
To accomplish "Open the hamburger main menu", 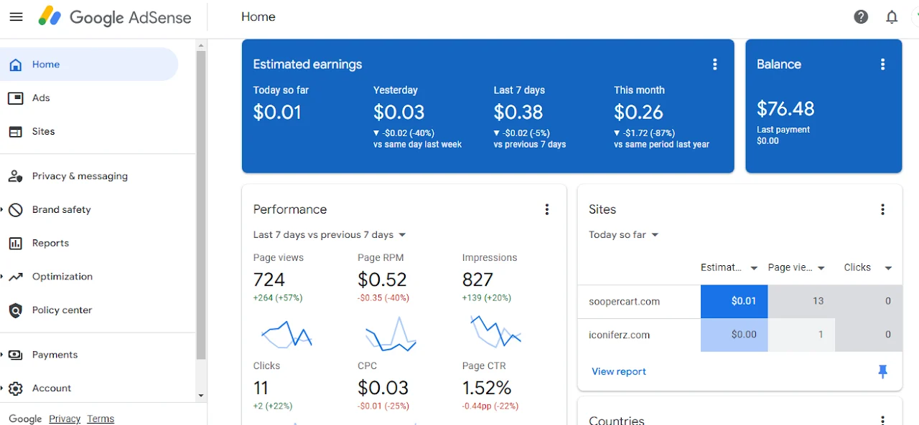I will [16, 16].
